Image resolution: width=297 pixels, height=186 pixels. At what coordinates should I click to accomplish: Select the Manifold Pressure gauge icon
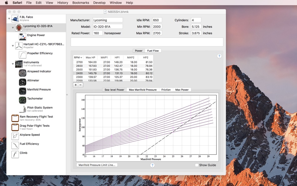pyautogui.click(x=23, y=91)
